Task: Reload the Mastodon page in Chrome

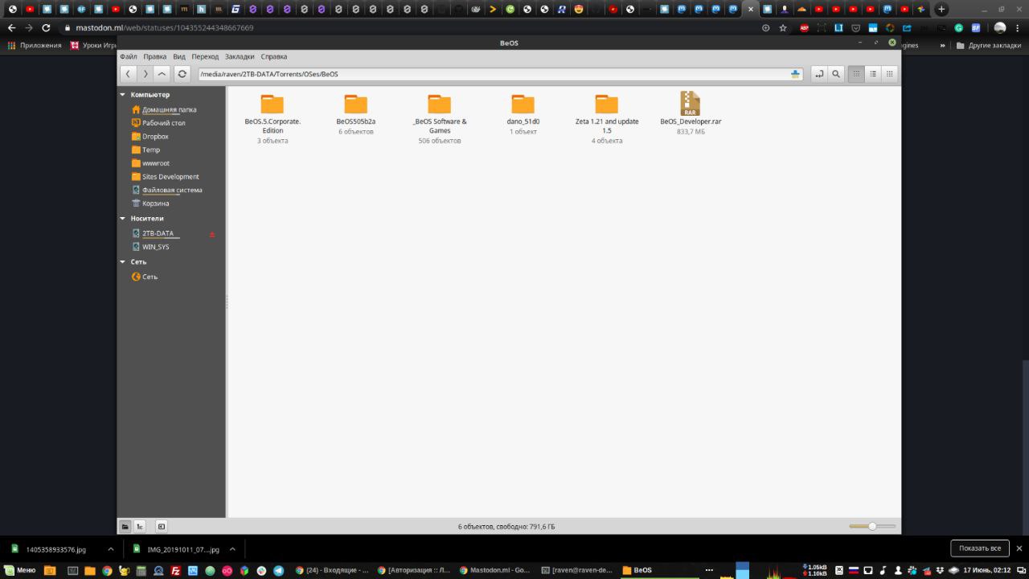Action: pyautogui.click(x=46, y=27)
